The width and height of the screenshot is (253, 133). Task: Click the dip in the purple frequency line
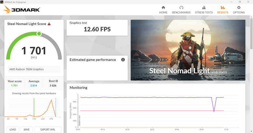pyautogui.click(x=214, y=111)
